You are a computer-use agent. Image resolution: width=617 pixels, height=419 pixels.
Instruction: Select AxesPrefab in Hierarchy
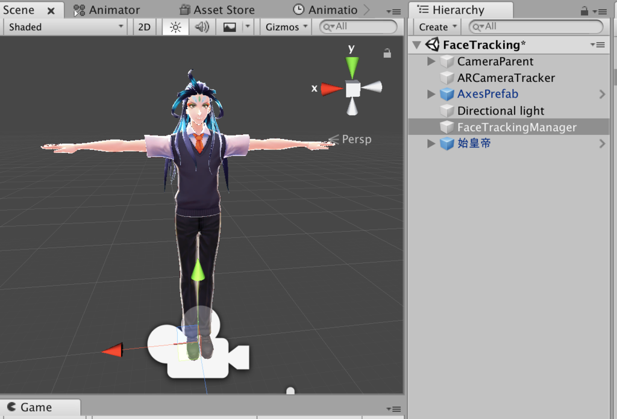[487, 94]
